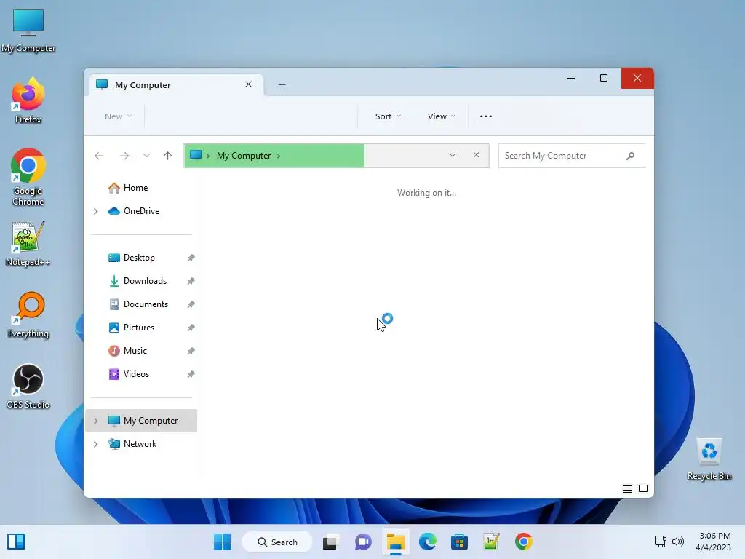The width and height of the screenshot is (745, 559).
Task: Open Chat app on taskbar
Action: tap(363, 542)
